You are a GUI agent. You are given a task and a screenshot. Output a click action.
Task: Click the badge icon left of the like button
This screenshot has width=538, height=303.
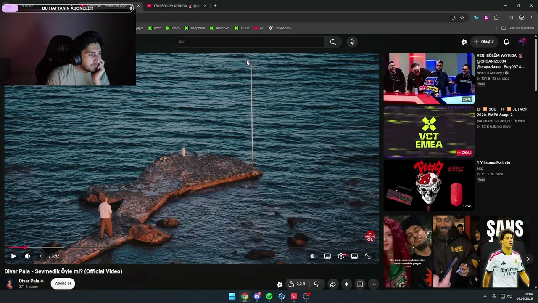tap(280, 284)
